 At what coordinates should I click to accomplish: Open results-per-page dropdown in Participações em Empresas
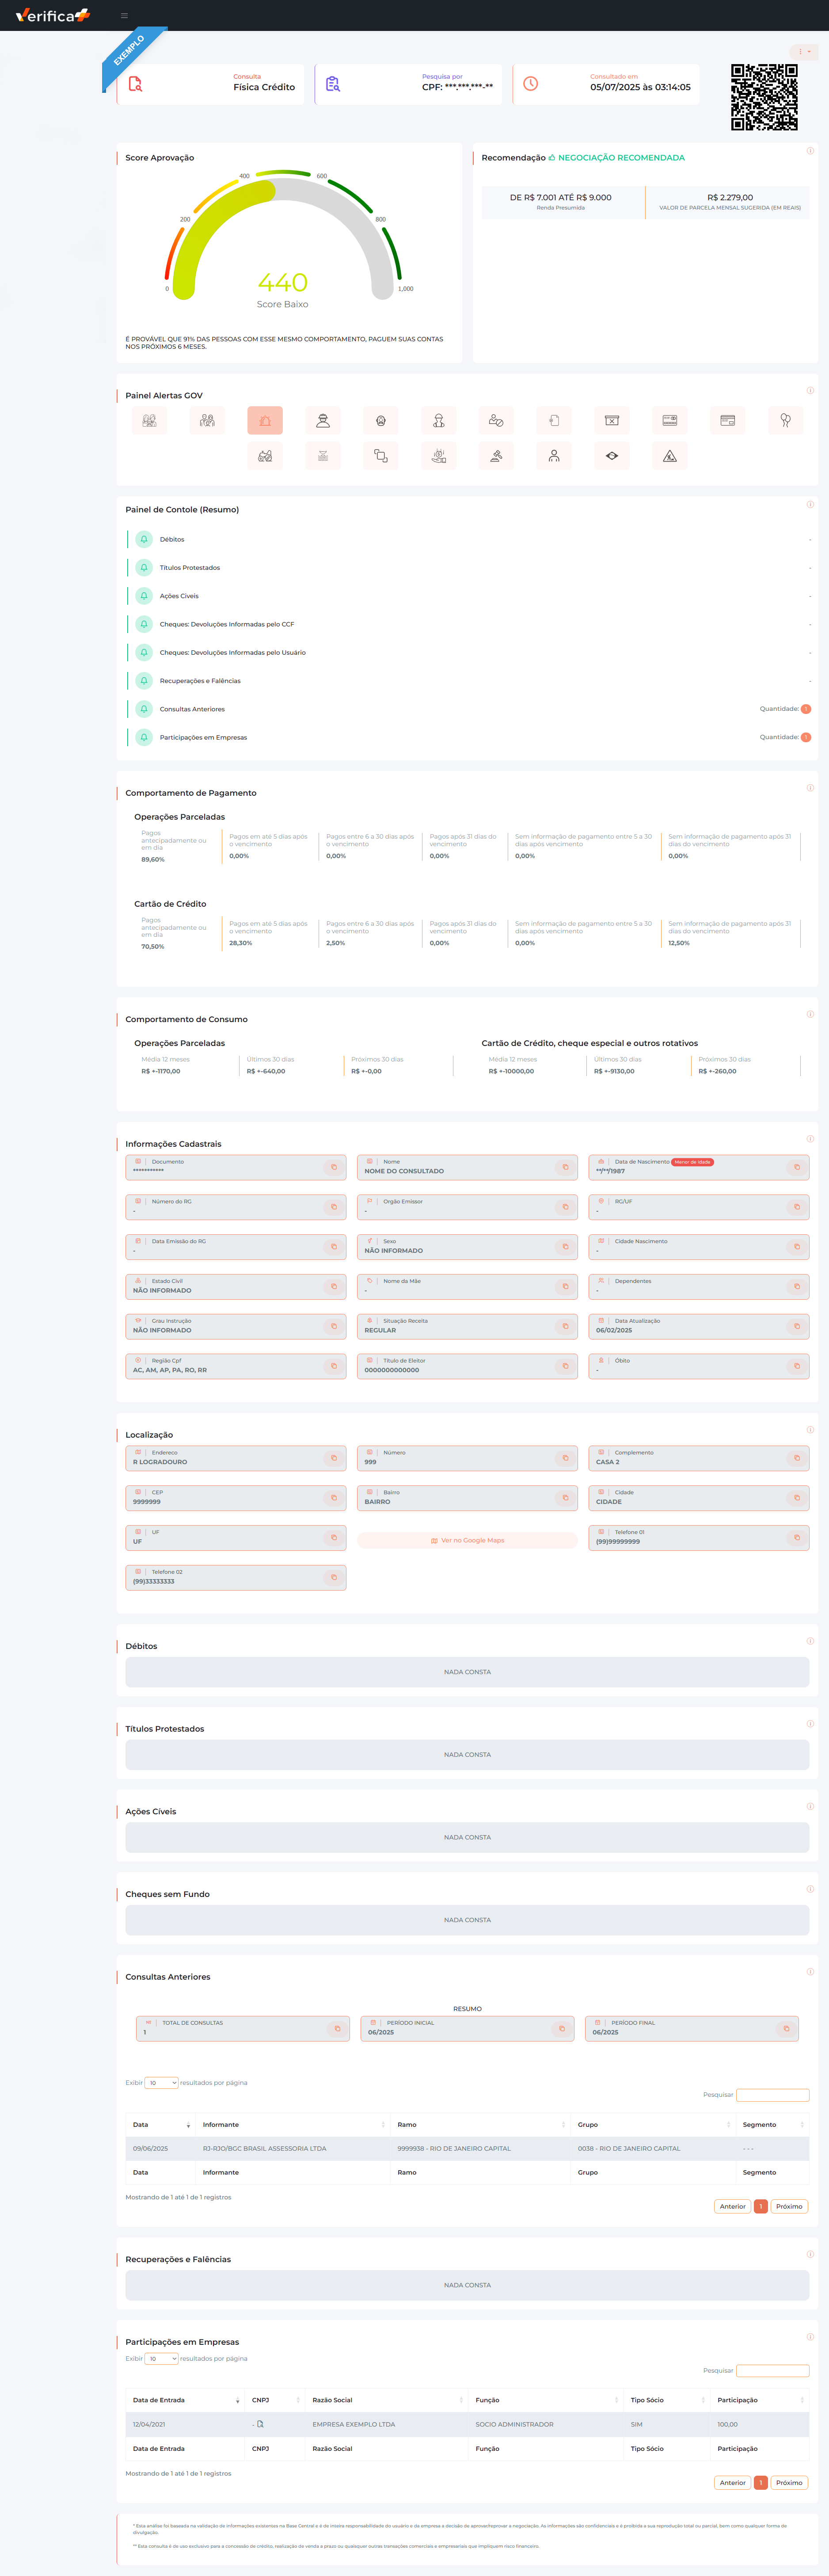point(162,2359)
